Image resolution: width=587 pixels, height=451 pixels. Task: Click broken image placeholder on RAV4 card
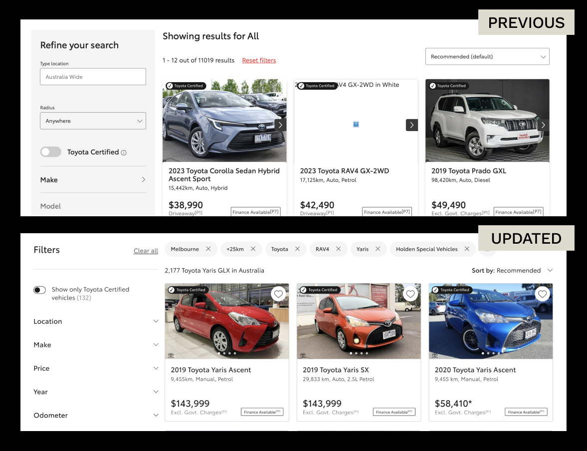[x=356, y=125]
